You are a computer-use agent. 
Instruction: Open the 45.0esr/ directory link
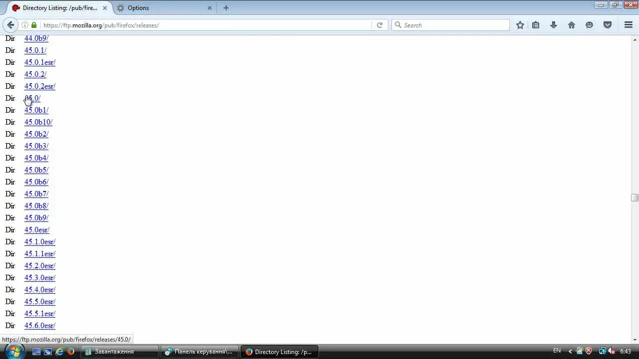(x=37, y=230)
